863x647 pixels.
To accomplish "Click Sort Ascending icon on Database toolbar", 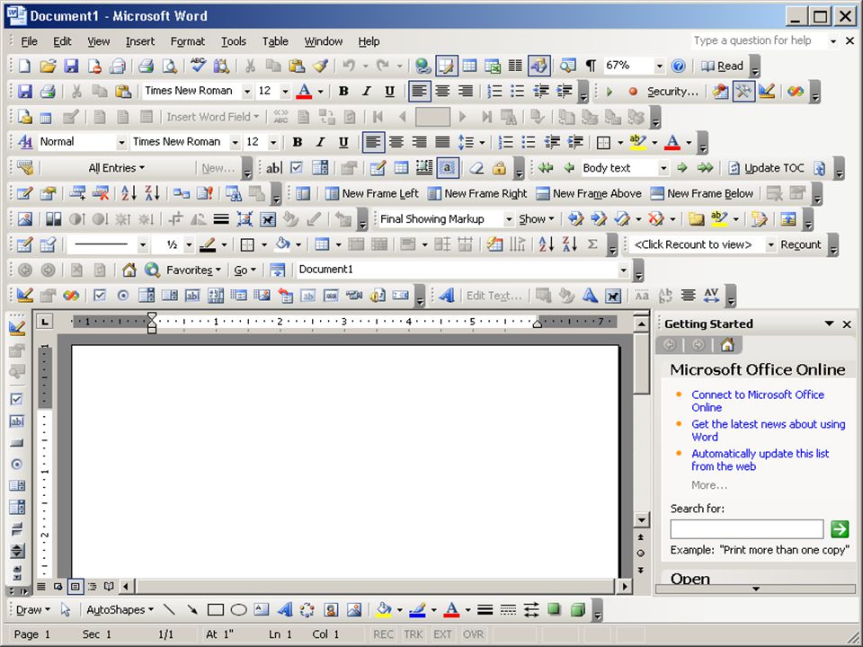I will click(129, 193).
